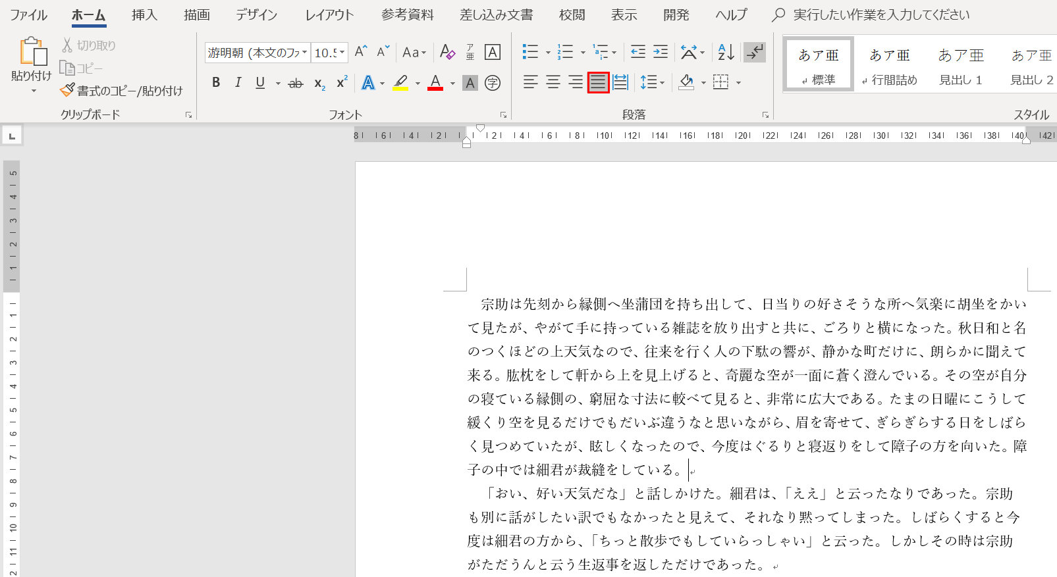Apply the 見出し 1 style
Image resolution: width=1057 pixels, height=577 pixels.
click(961, 64)
